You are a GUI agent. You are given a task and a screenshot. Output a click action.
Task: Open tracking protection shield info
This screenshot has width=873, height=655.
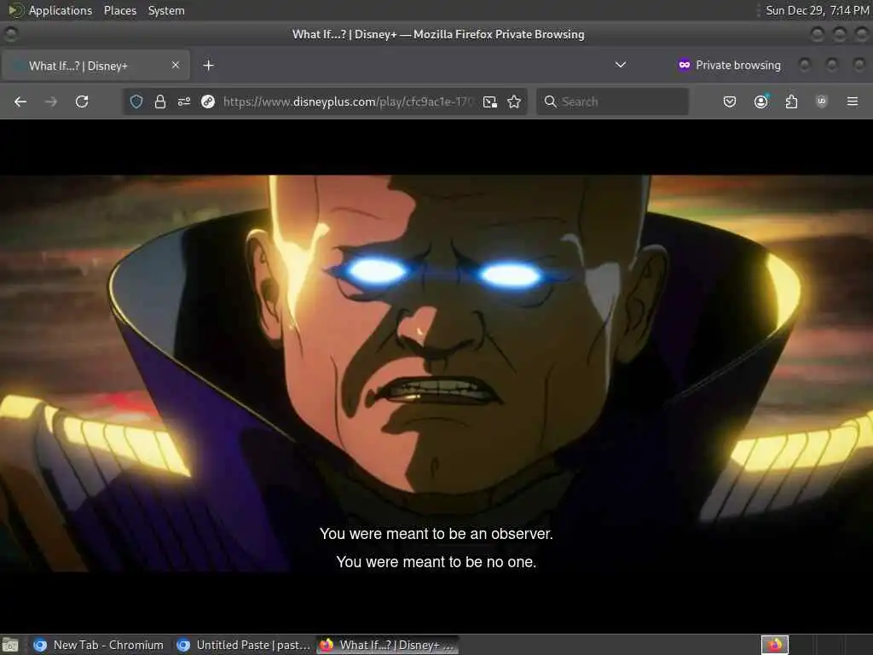(x=136, y=101)
